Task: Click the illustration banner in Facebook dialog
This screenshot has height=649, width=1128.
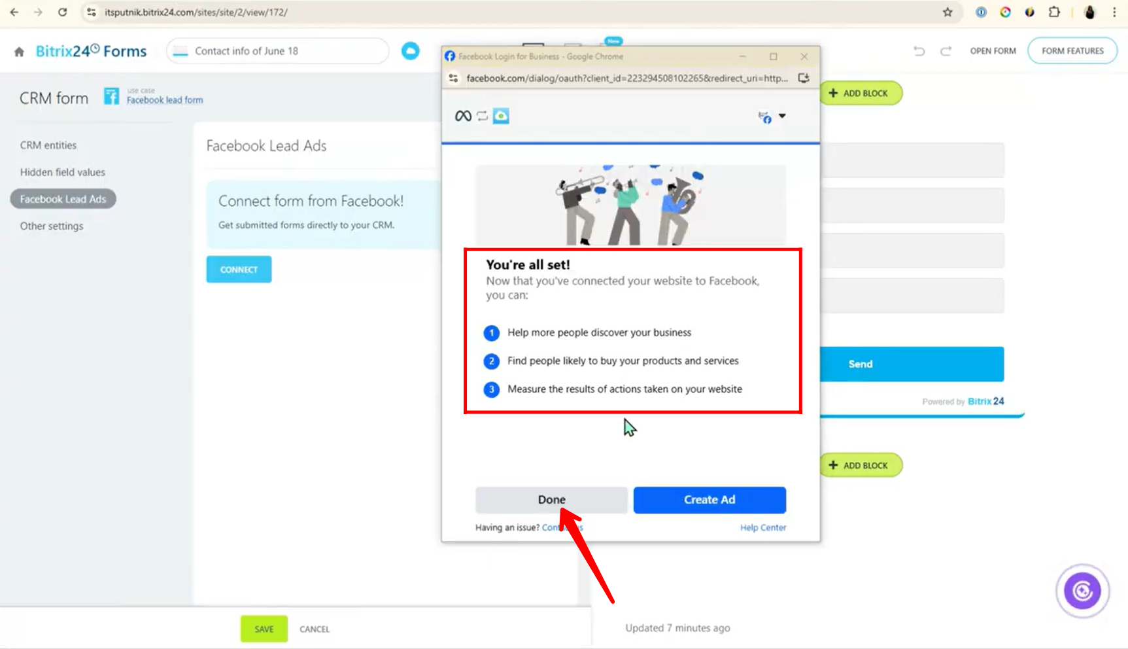Action: 630,205
